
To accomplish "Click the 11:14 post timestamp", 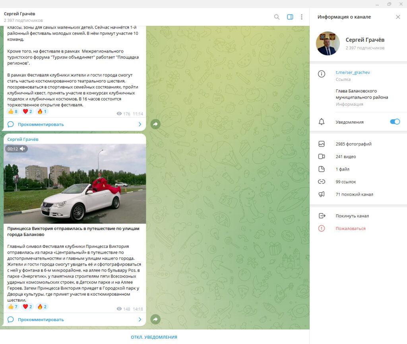I will [x=138, y=114].
